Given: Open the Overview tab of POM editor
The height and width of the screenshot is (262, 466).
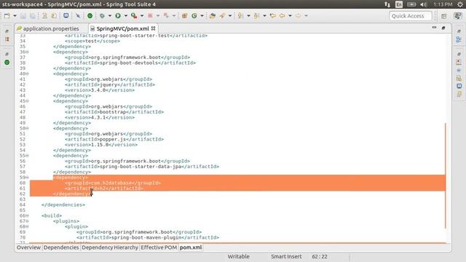Looking at the screenshot, I should coord(28,247).
